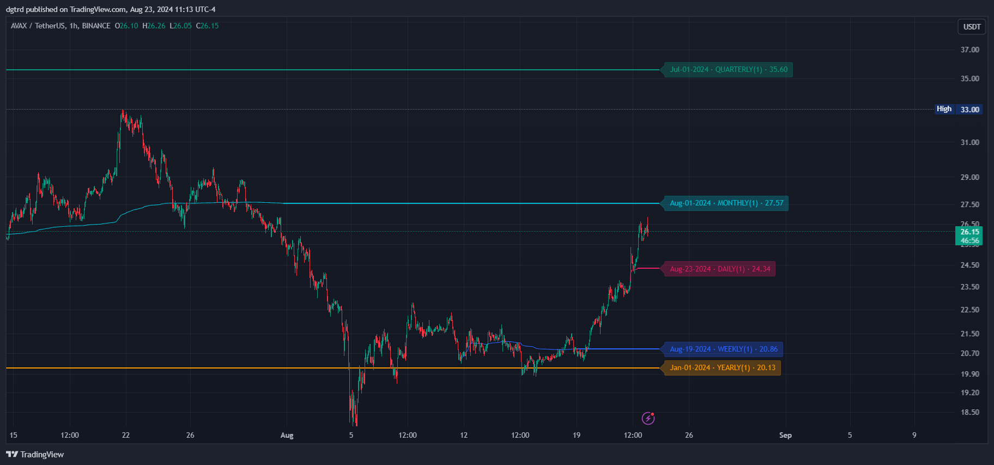Click the 33.00 high price tag

[970, 110]
